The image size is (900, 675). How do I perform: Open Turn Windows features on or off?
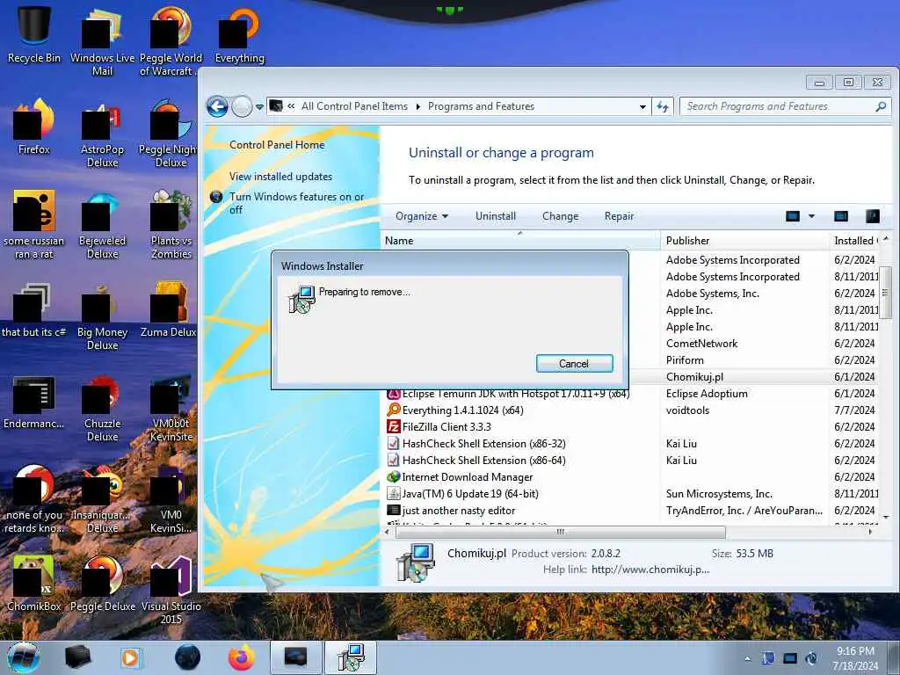(296, 203)
